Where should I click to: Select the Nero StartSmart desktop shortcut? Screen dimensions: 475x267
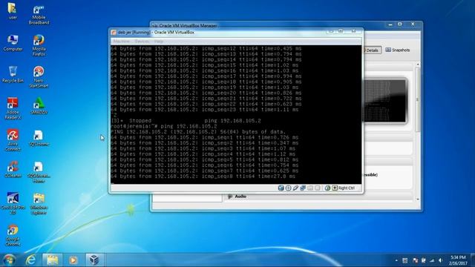click(x=39, y=77)
